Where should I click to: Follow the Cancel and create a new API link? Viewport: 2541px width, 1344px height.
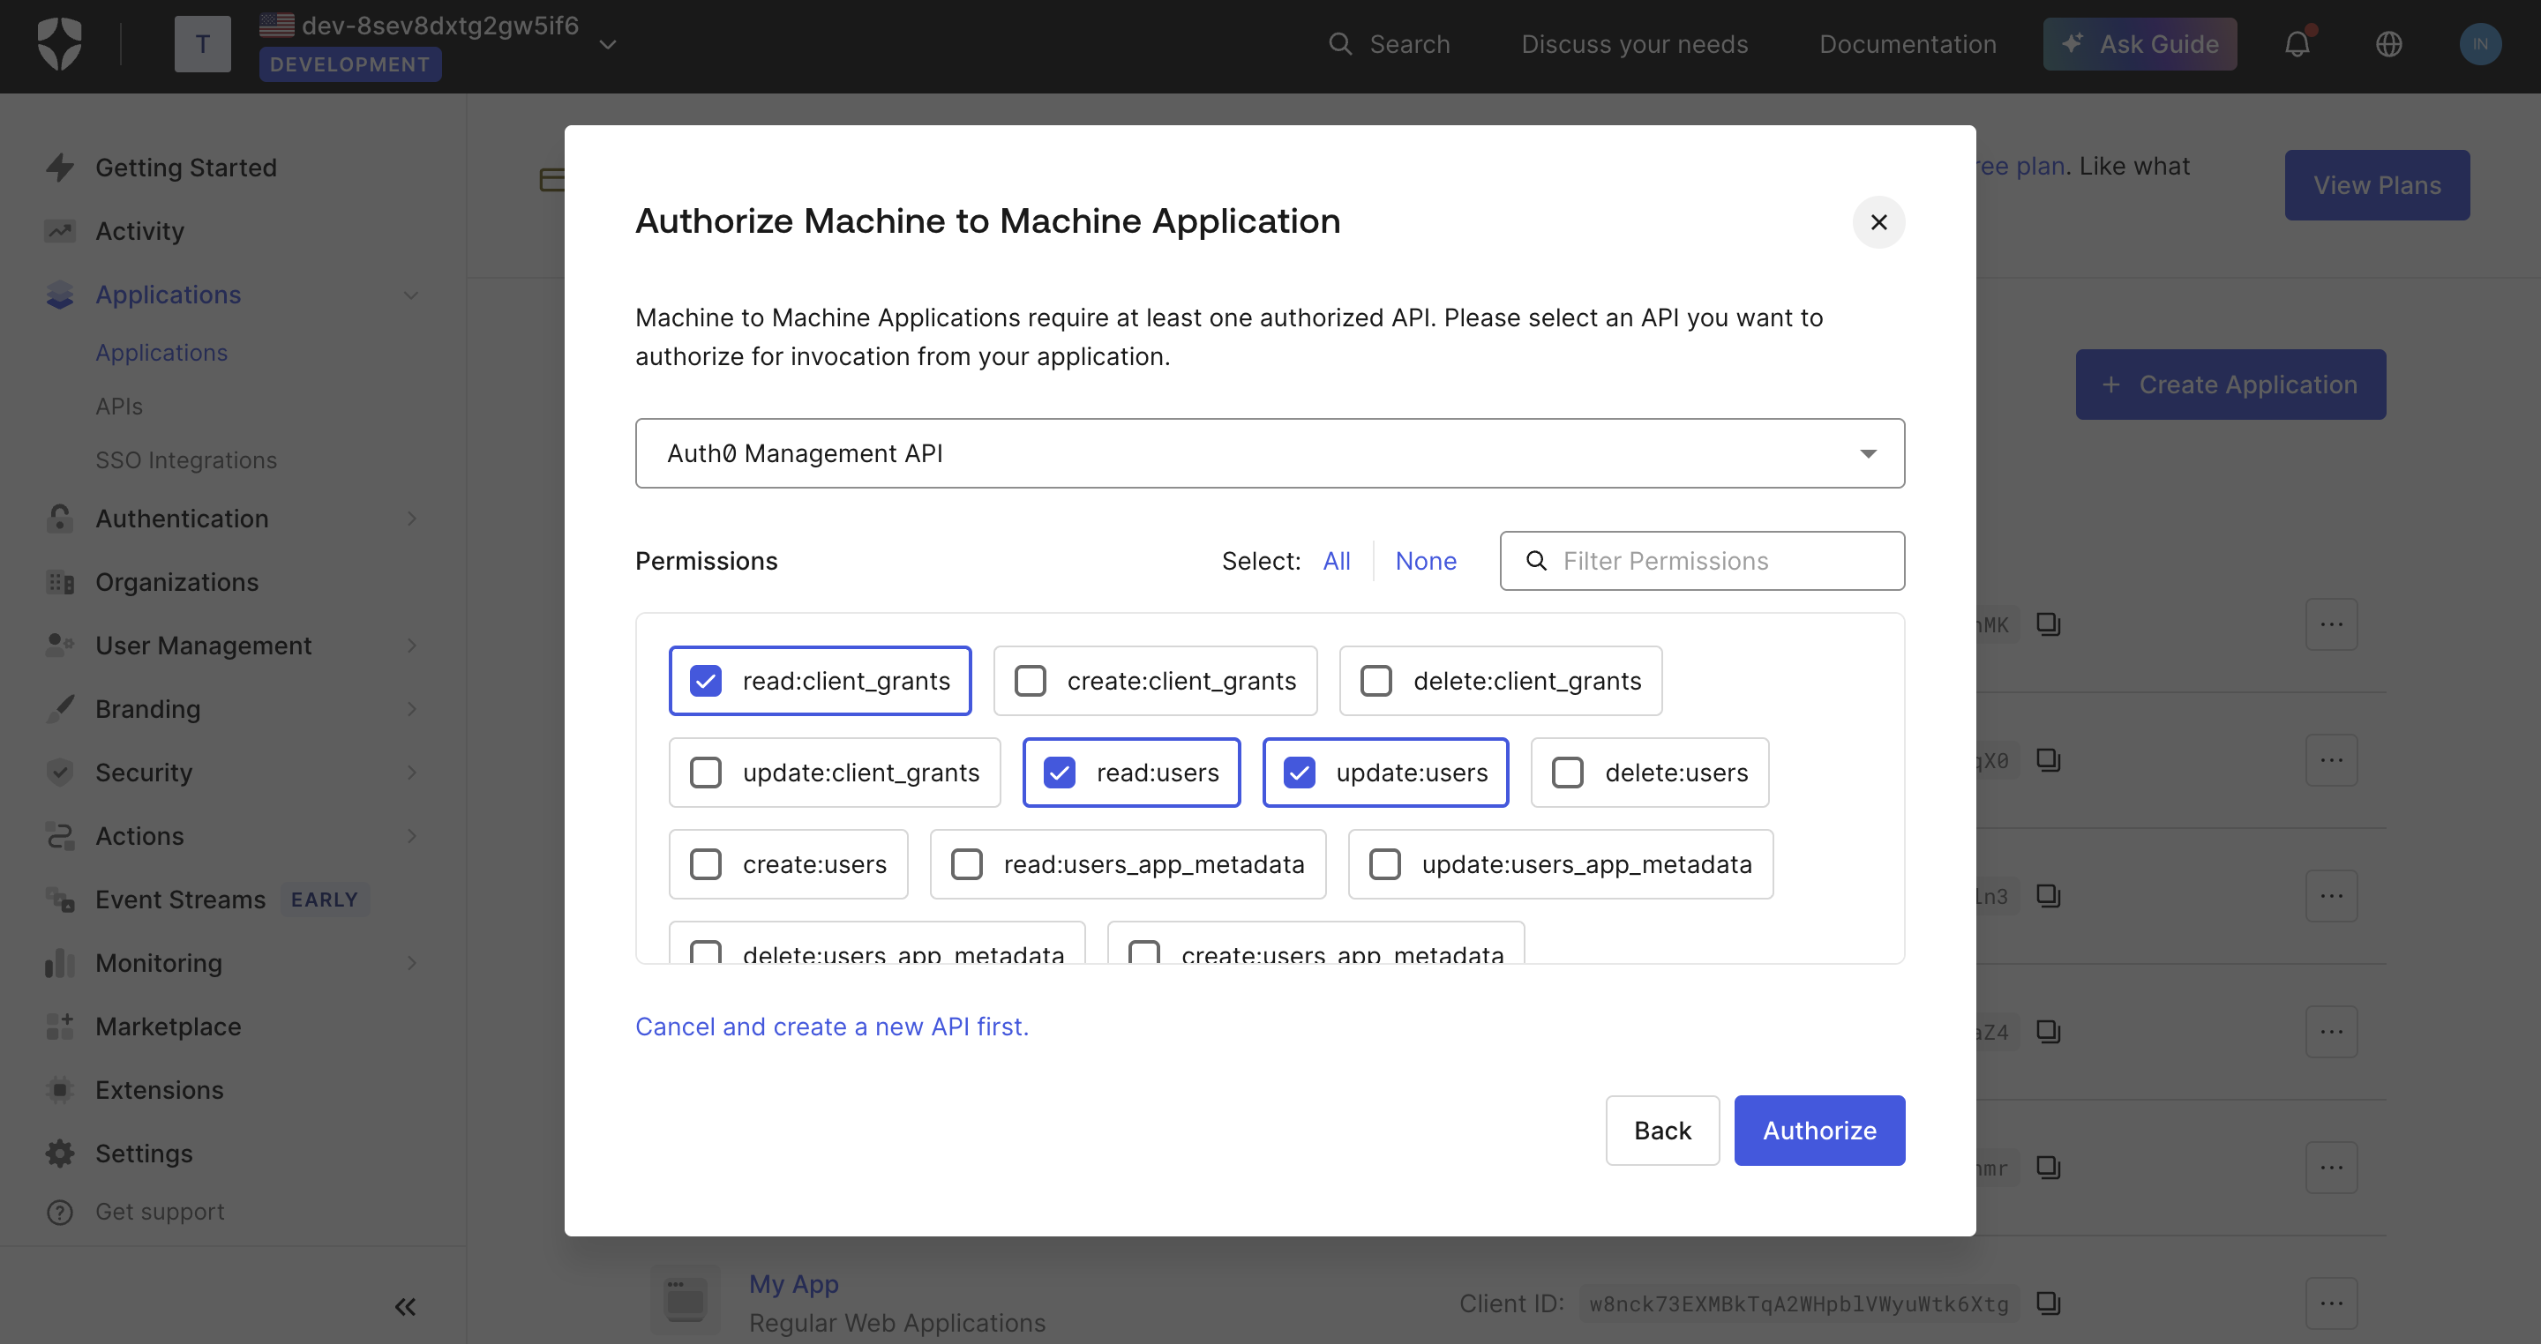(x=831, y=1027)
